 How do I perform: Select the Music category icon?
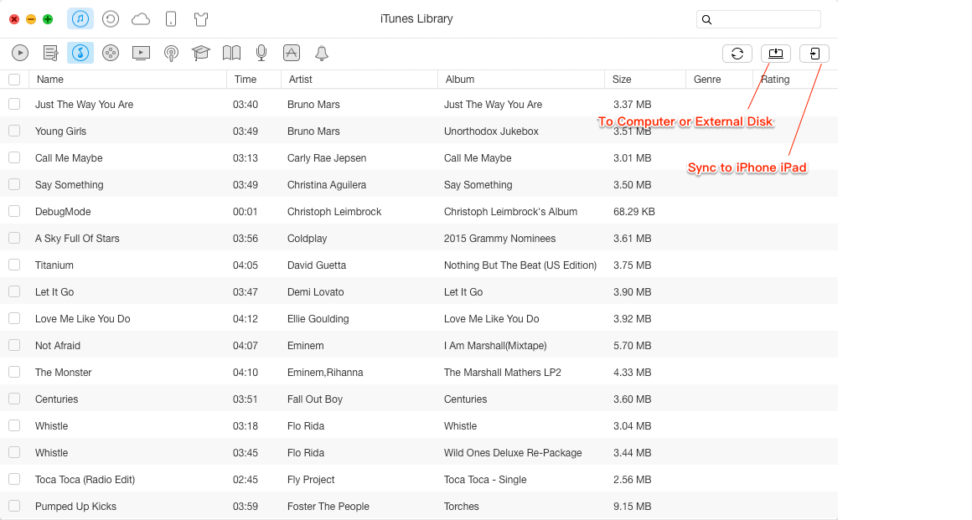(80, 54)
